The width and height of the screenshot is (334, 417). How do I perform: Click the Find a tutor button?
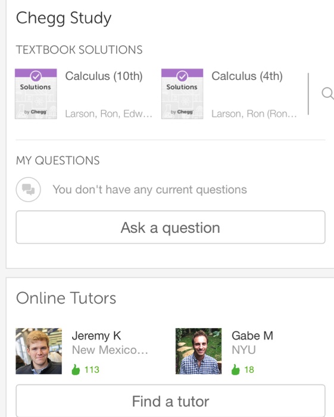pyautogui.click(x=171, y=401)
